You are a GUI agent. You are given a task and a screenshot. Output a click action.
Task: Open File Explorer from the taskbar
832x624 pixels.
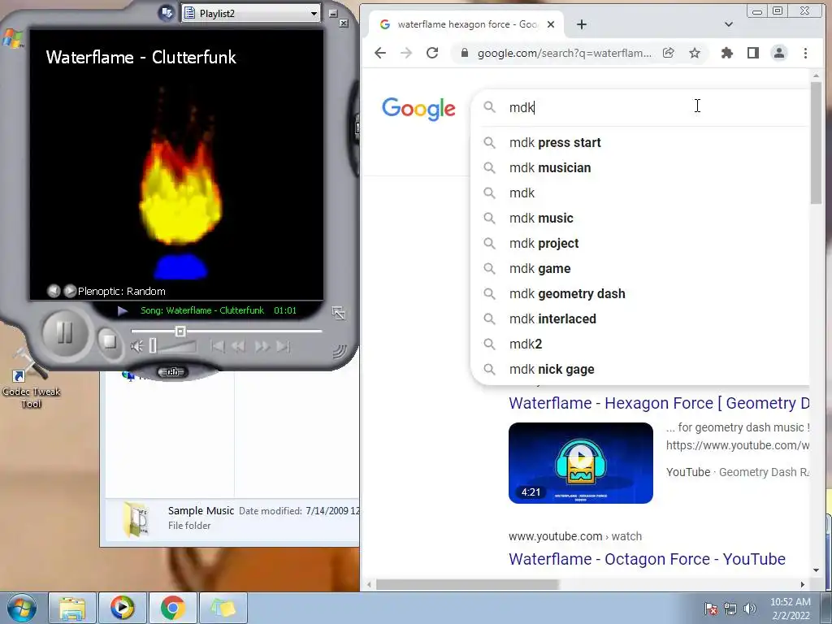72,608
